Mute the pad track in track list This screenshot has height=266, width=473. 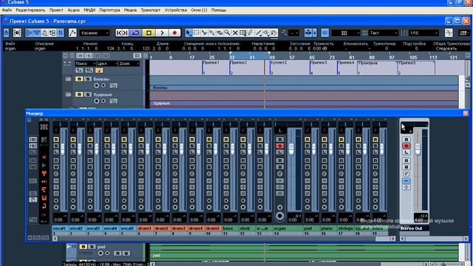[84, 247]
